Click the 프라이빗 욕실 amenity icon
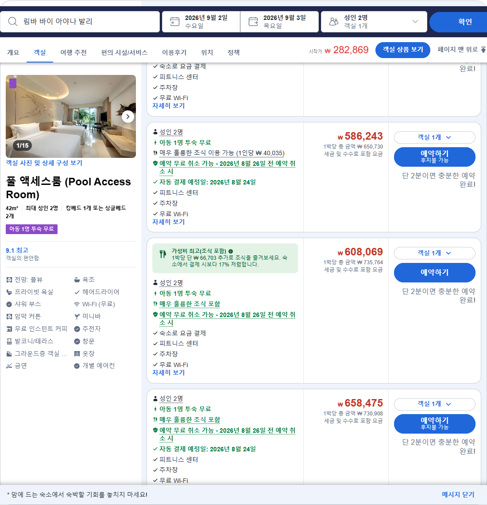Viewport: 487px width, 505px height. [9, 292]
